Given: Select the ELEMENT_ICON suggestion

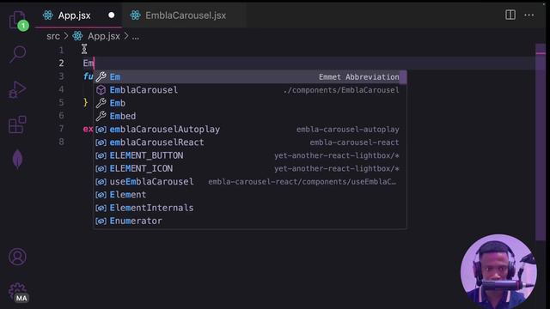Looking at the screenshot, I should 250,168.
